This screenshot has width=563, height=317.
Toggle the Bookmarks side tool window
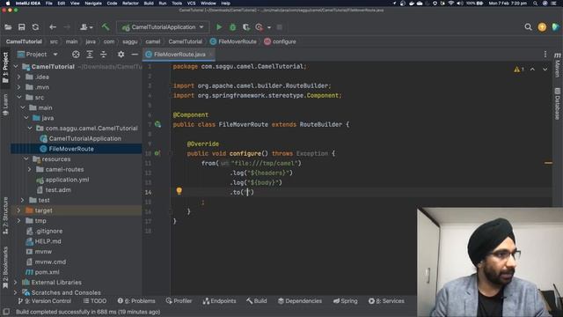coord(5,267)
